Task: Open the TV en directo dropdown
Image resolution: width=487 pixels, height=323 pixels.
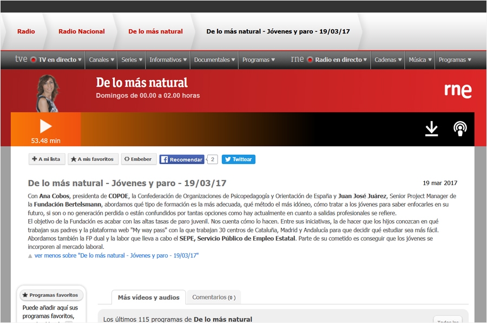Action: coord(60,60)
